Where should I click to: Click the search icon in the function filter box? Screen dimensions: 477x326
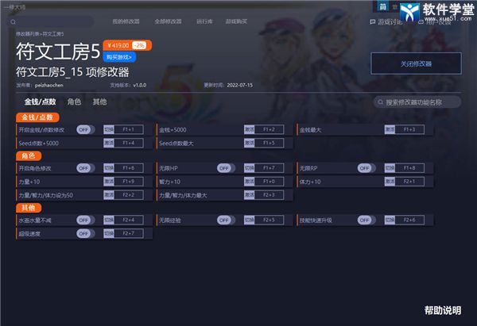click(x=380, y=102)
